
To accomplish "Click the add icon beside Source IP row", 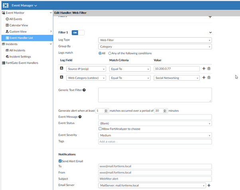I will point(204,69).
